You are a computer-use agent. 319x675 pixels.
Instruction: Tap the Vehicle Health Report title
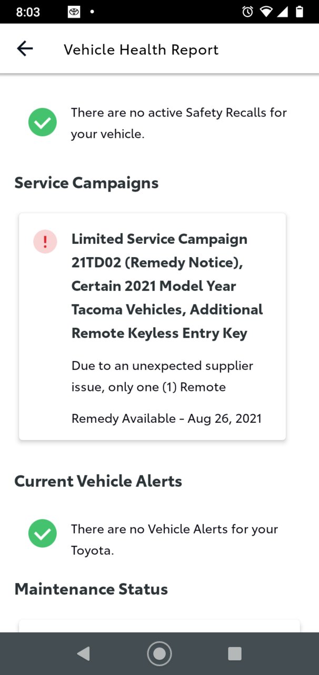click(141, 50)
